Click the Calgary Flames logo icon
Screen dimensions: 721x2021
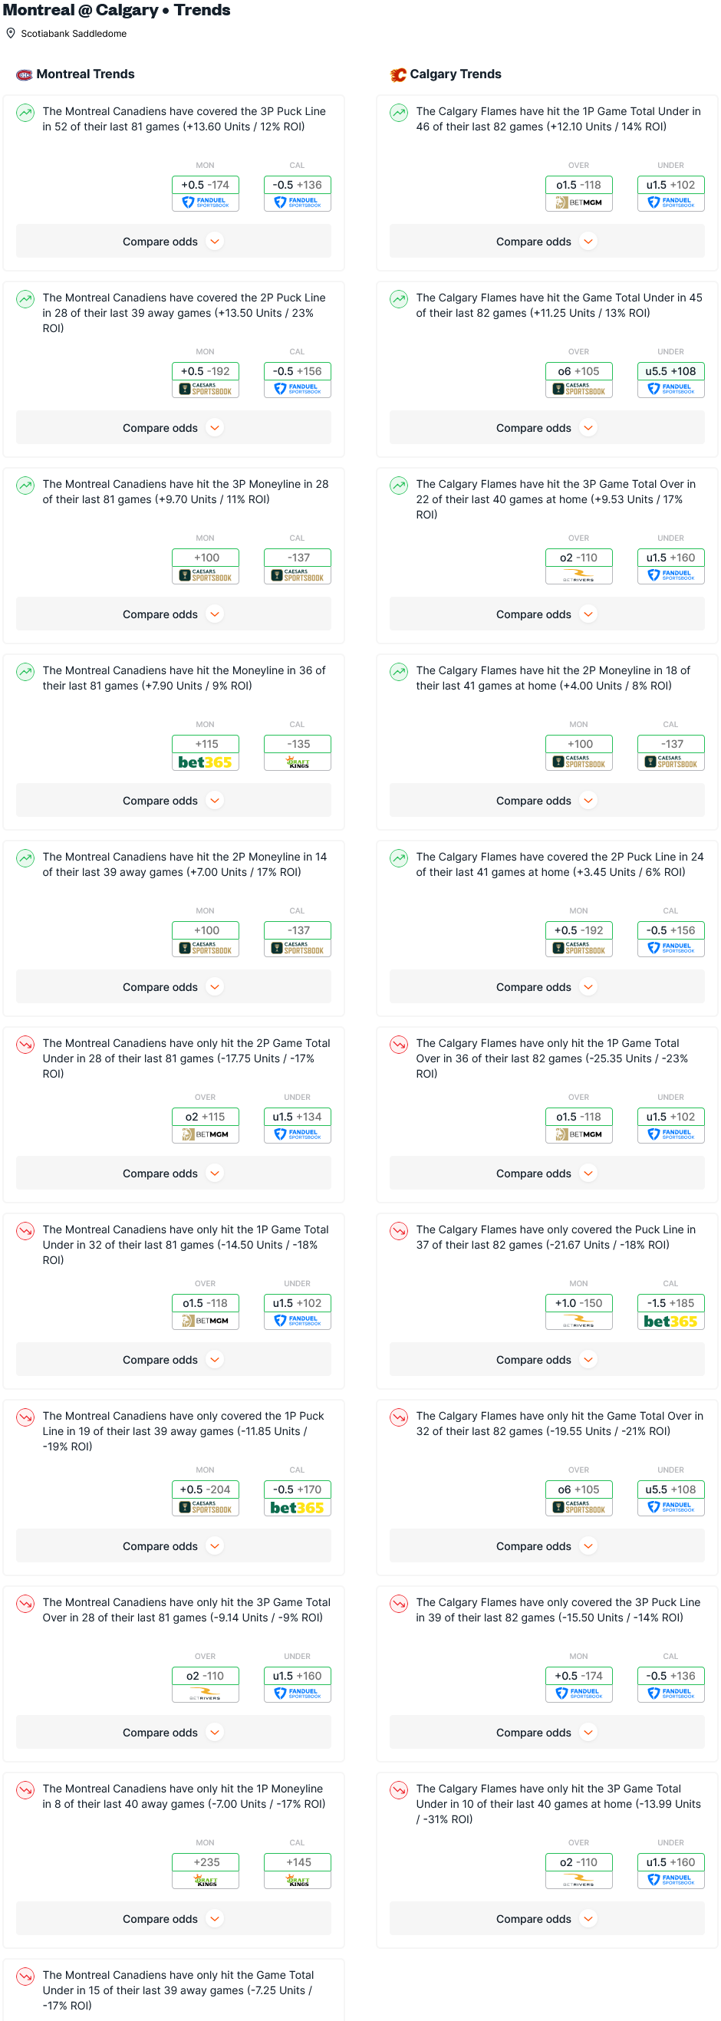coord(398,74)
